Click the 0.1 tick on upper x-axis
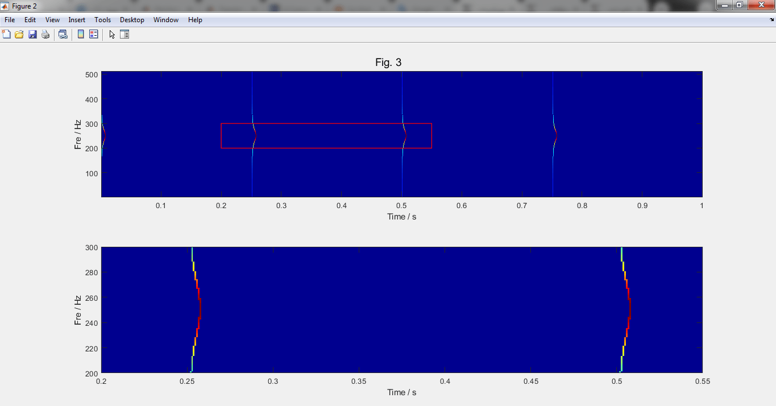 coord(161,205)
